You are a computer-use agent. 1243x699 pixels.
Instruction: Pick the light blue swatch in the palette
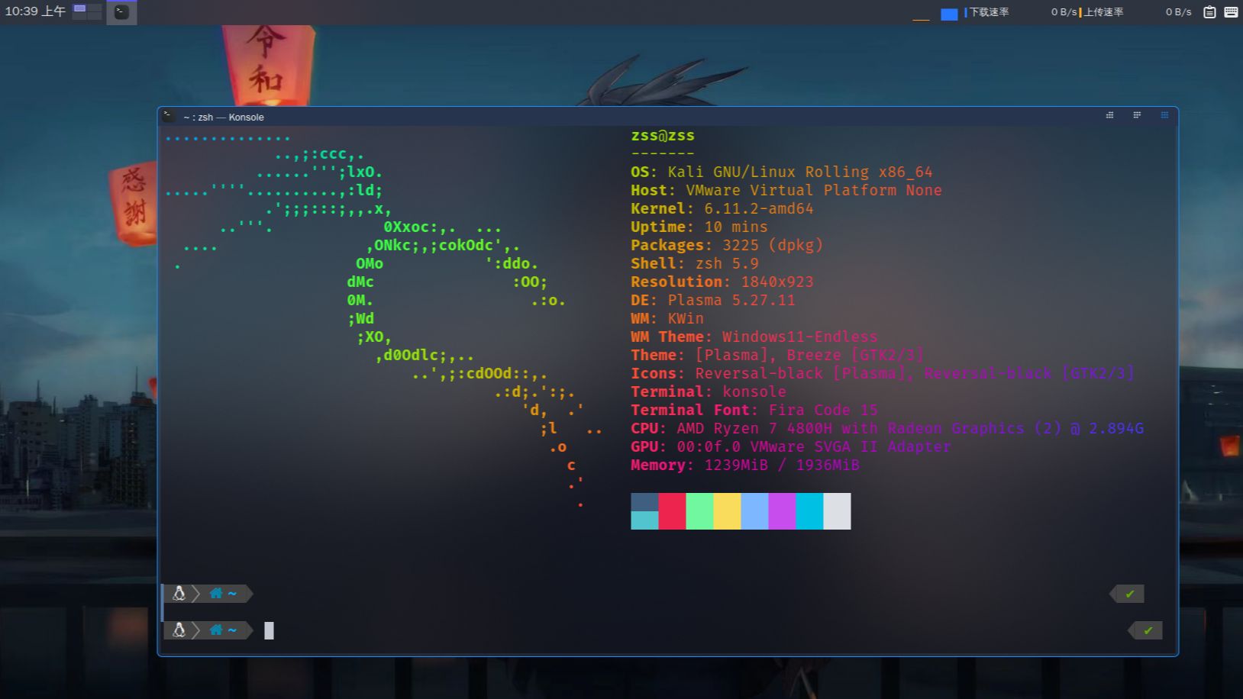(754, 511)
